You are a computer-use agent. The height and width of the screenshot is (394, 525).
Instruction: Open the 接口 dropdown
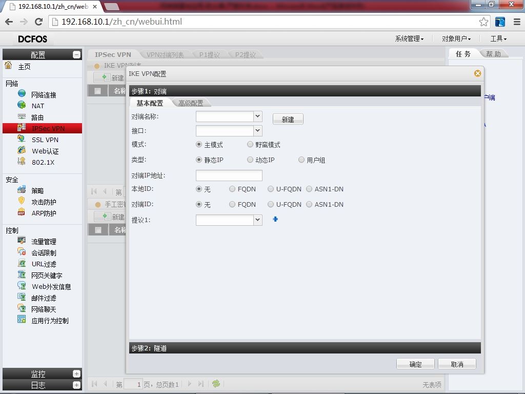(x=257, y=131)
